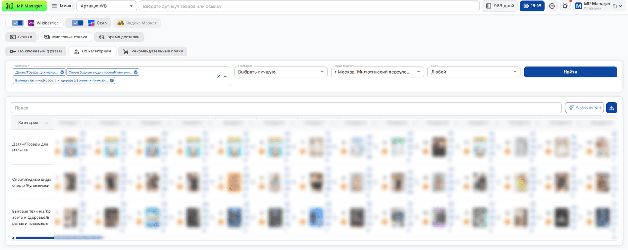The image size is (628, 250).
Task: Expand the Пол Любой dropdown
Action: (x=474, y=72)
